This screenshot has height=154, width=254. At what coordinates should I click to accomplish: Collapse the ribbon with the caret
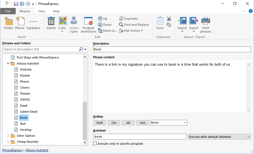[x=245, y=11]
